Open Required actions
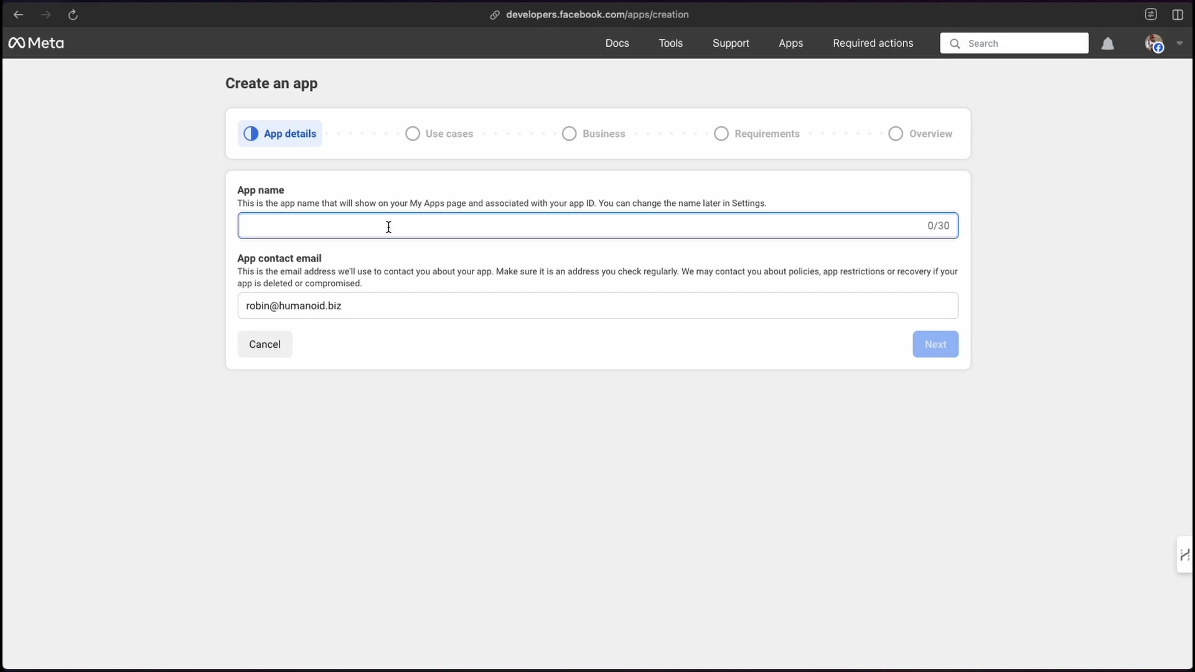 tap(873, 43)
